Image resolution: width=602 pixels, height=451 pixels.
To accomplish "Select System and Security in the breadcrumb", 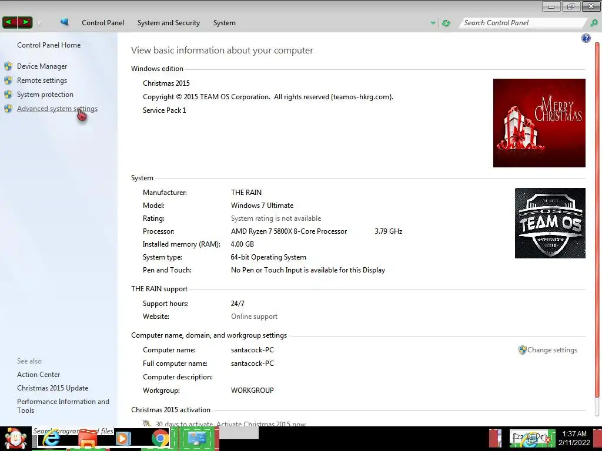I will point(169,23).
